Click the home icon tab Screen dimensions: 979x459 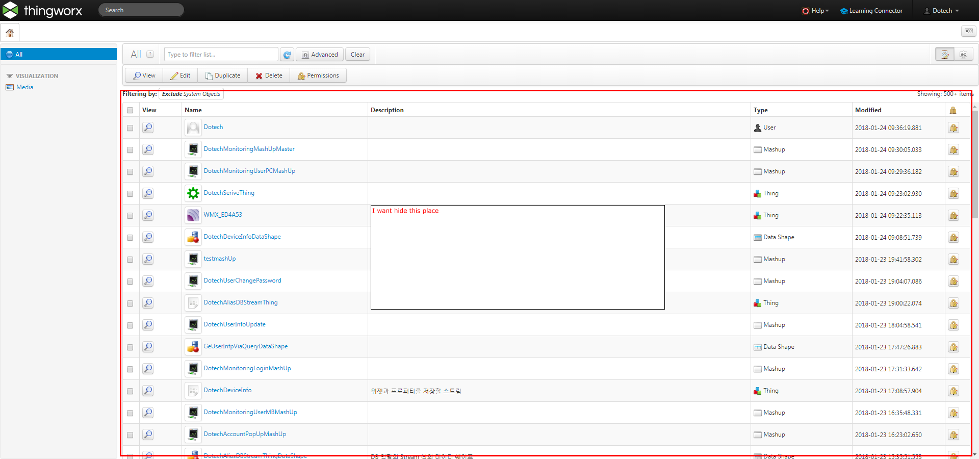point(10,33)
